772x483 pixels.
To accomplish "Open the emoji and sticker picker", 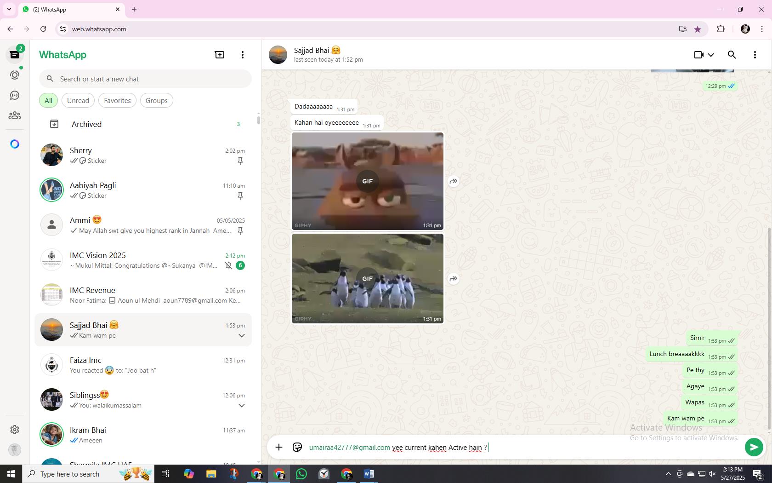I will point(297,447).
